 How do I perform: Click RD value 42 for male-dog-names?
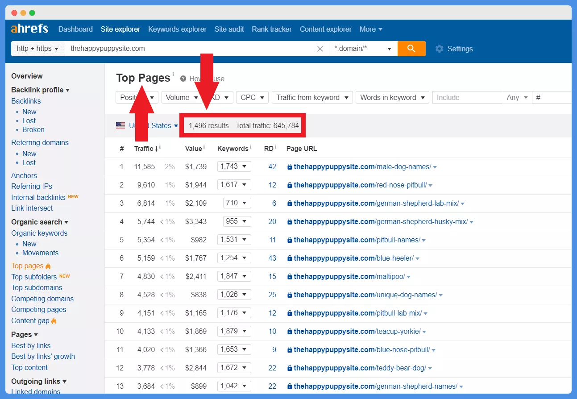(272, 166)
